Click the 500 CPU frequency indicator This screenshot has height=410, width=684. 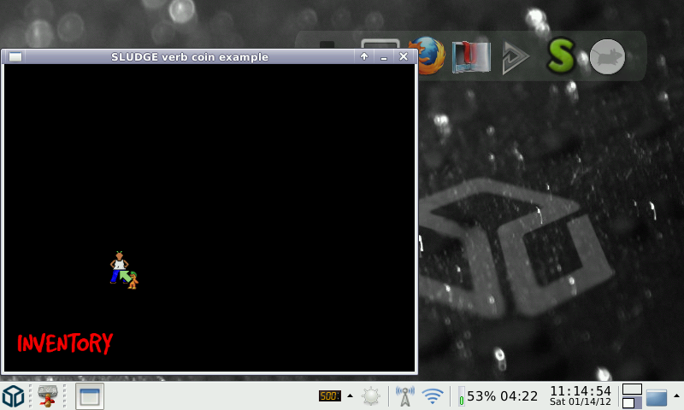[330, 396]
